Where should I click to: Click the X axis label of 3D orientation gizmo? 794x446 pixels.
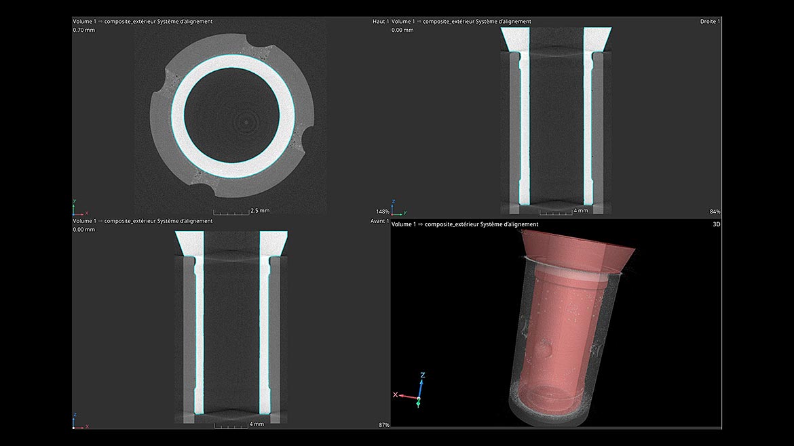(396, 395)
